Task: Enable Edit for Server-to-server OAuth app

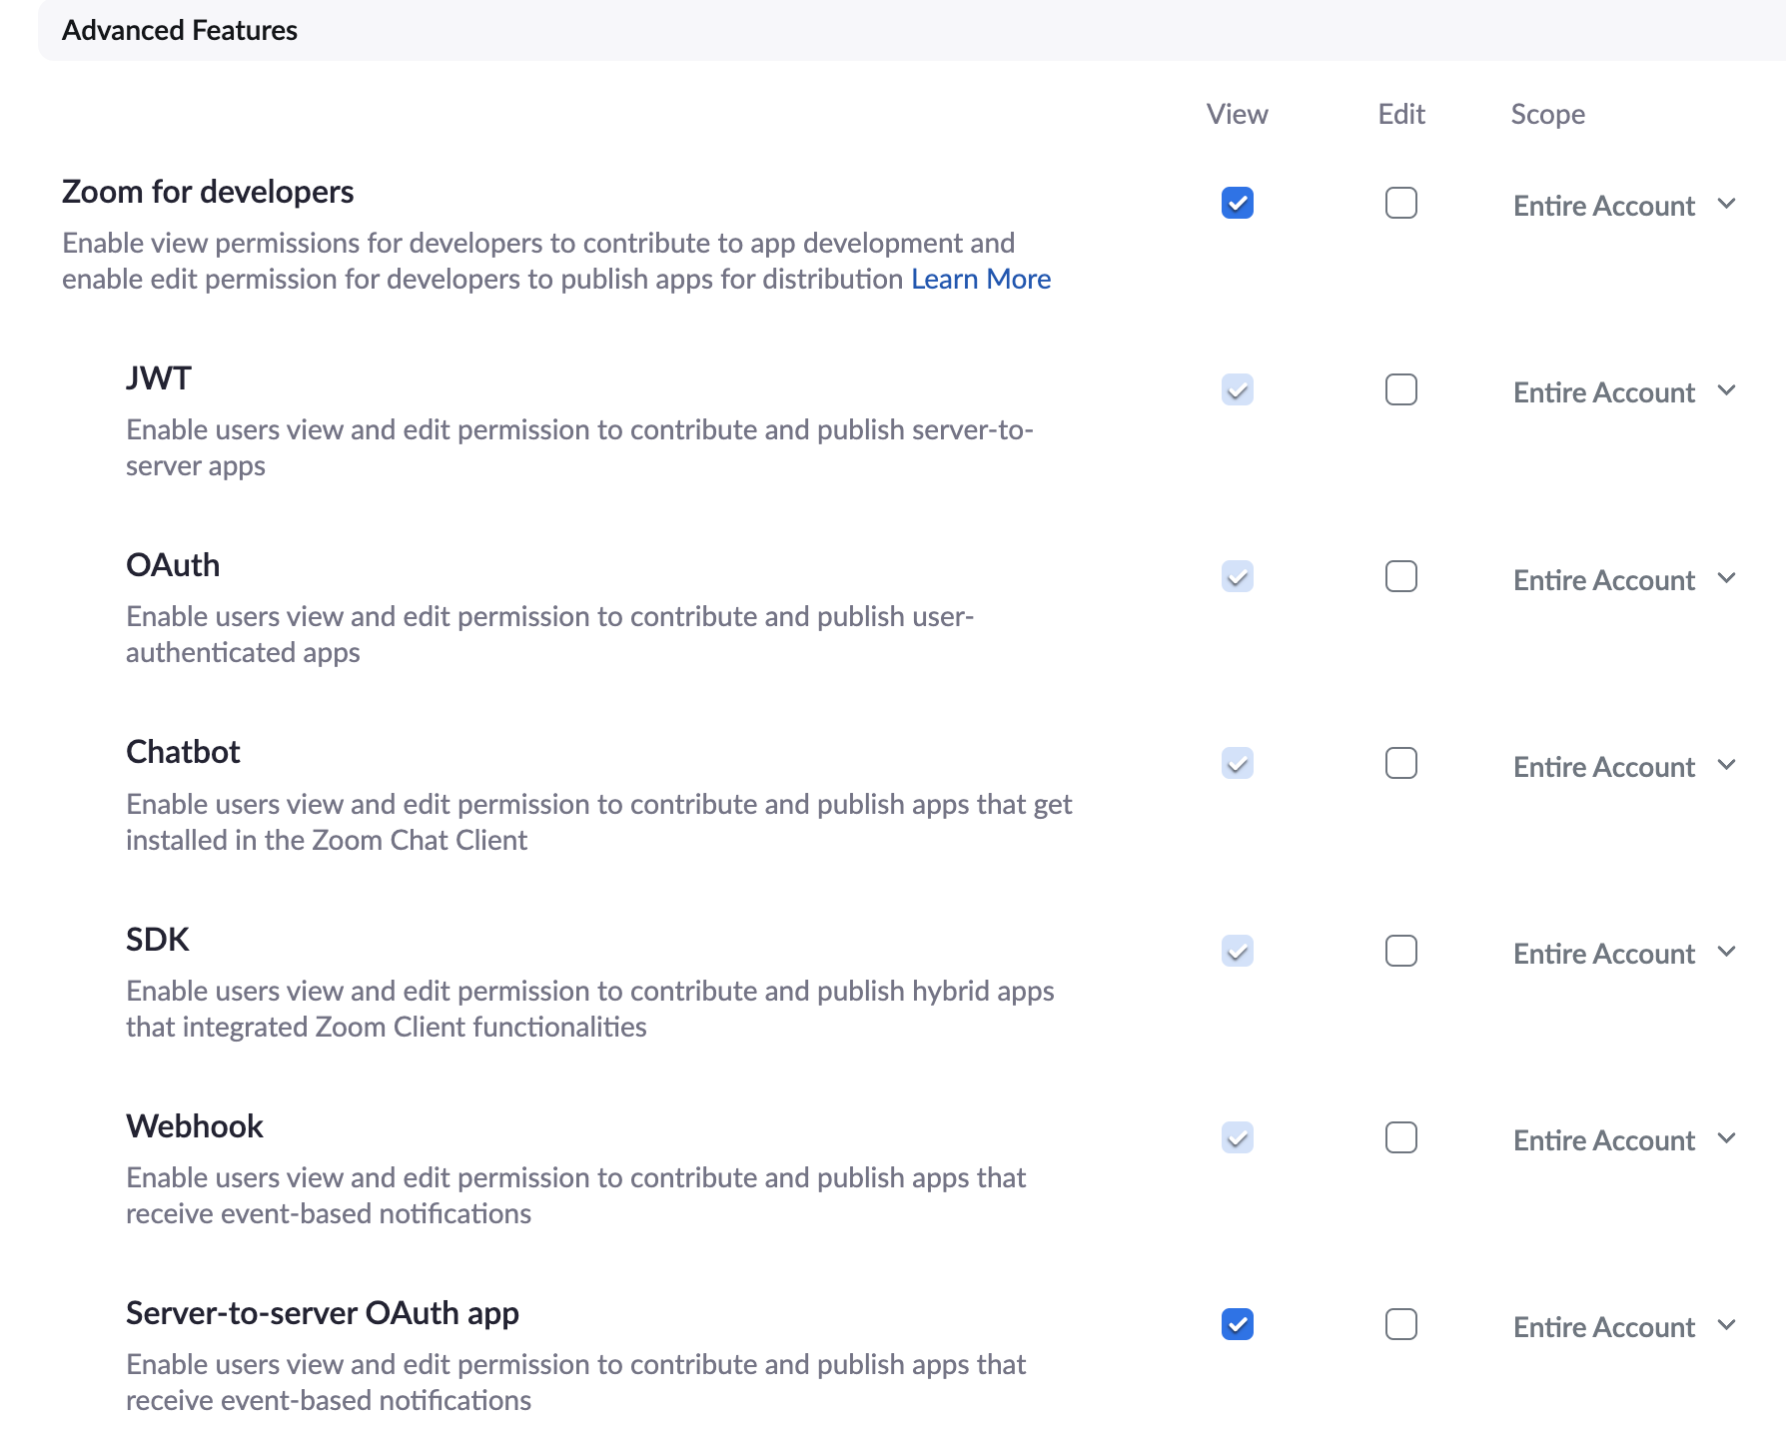Action: 1400,1324
